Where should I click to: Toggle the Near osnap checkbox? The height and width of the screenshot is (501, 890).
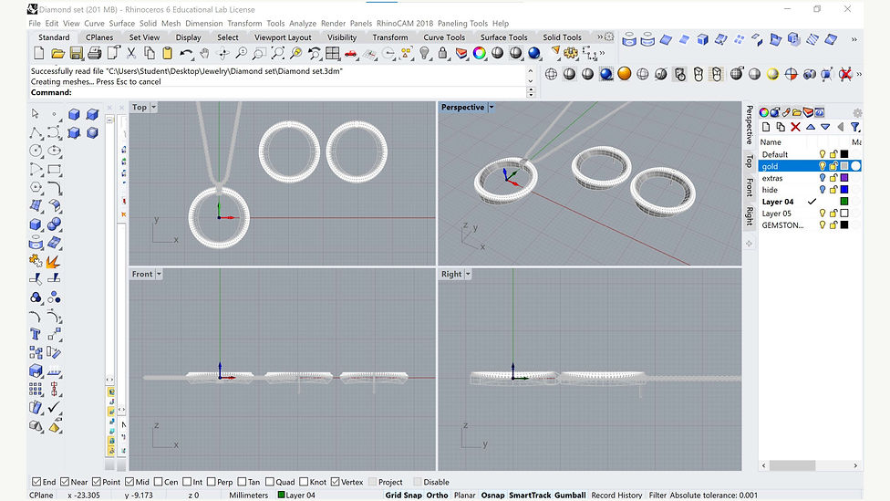[65, 482]
